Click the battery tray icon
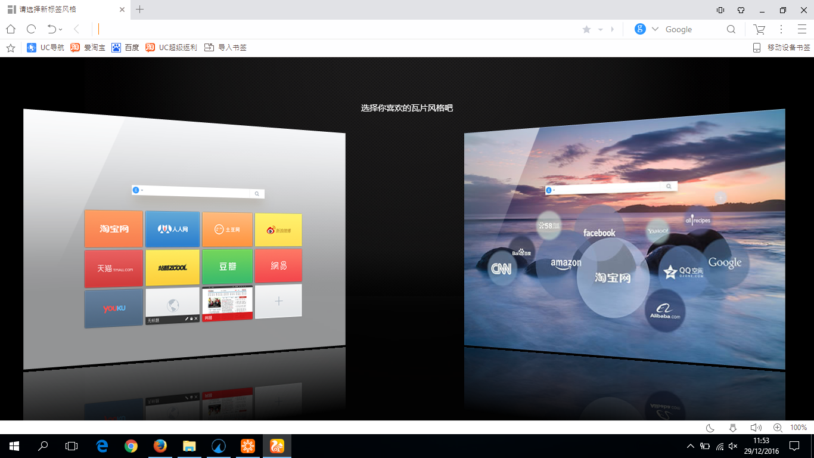Image resolution: width=814 pixels, height=458 pixels. 705,446
